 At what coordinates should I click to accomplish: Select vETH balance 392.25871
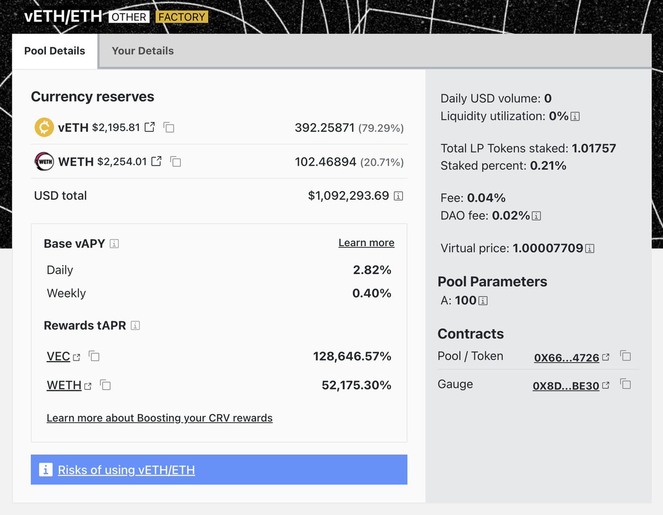pyautogui.click(x=324, y=128)
